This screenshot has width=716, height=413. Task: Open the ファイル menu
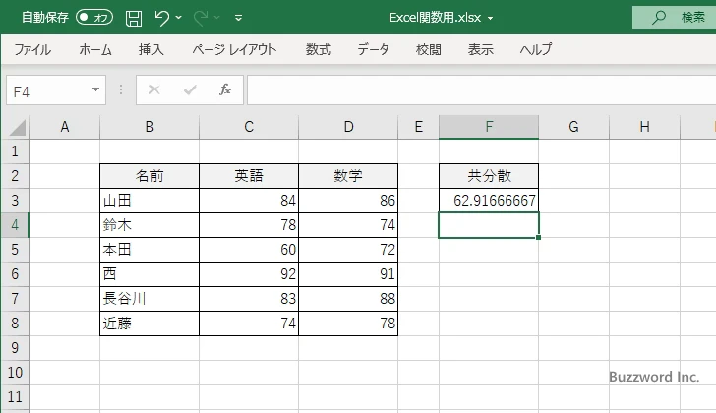pos(32,49)
